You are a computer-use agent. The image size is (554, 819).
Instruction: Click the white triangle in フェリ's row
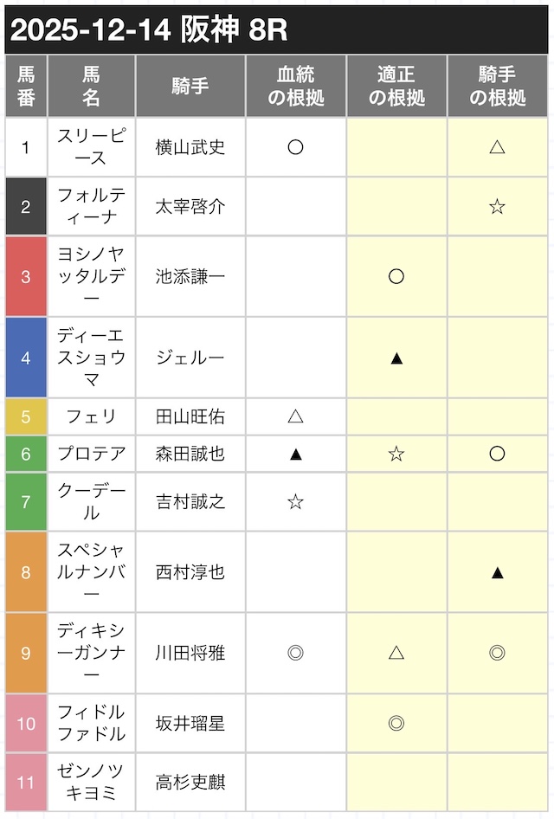pos(295,416)
